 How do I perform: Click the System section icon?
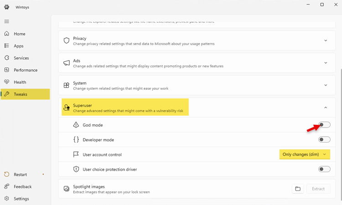click(67, 85)
